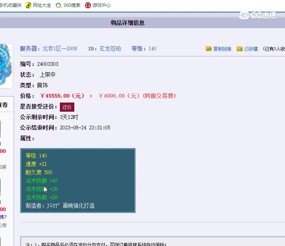Click attribute line 等级 140 in box
The height and width of the screenshot is (246, 285).
click(36, 156)
